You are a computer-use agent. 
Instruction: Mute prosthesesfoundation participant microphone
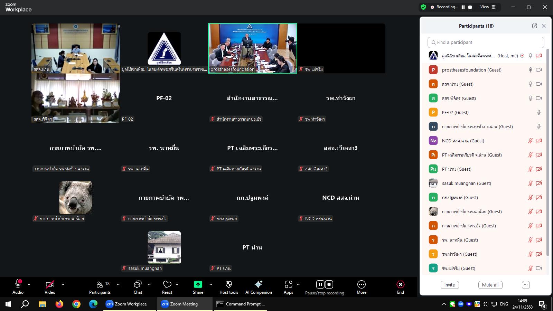click(531, 70)
